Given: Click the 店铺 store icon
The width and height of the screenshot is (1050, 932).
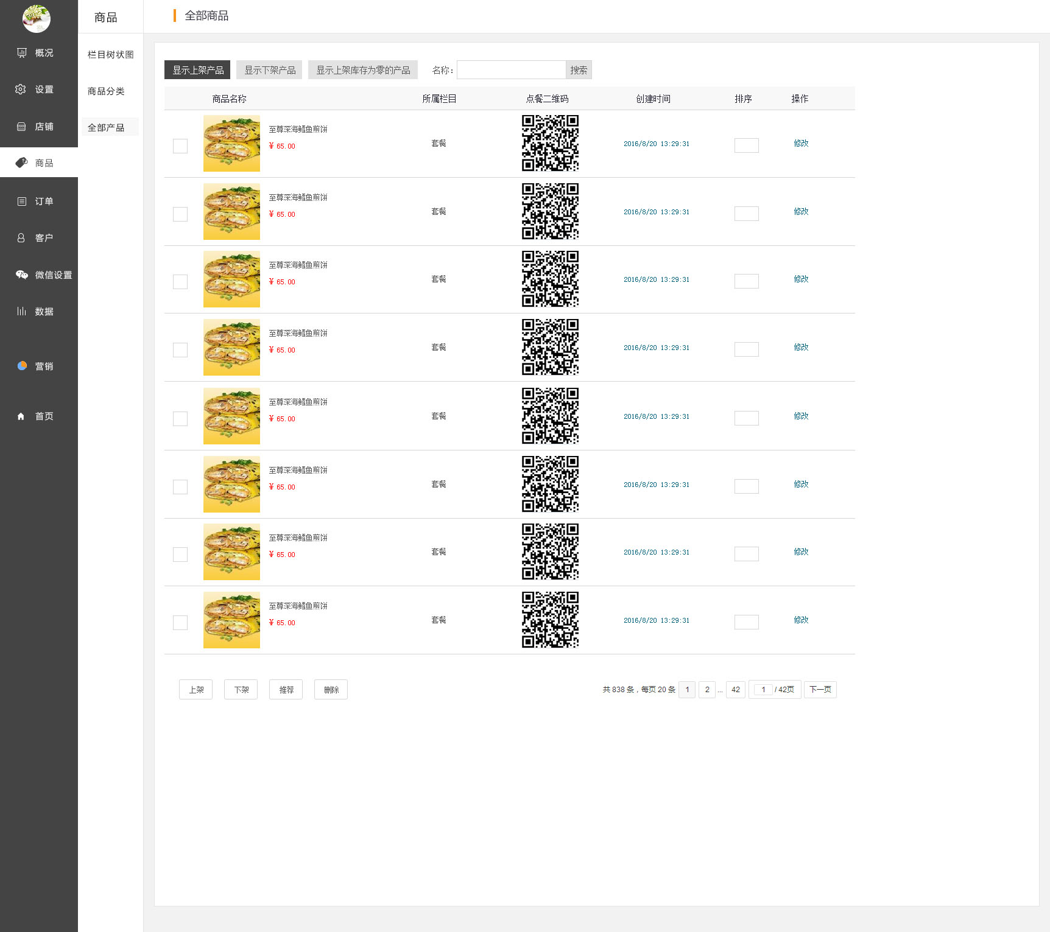Looking at the screenshot, I should [21, 127].
